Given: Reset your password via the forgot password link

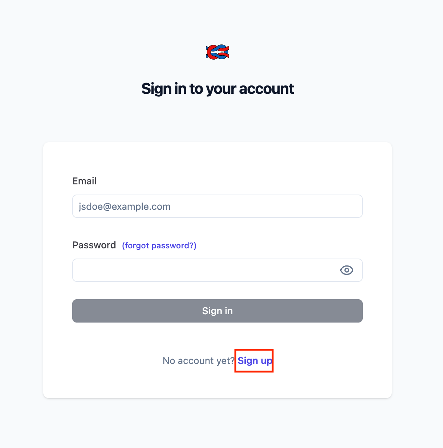Looking at the screenshot, I should point(159,245).
